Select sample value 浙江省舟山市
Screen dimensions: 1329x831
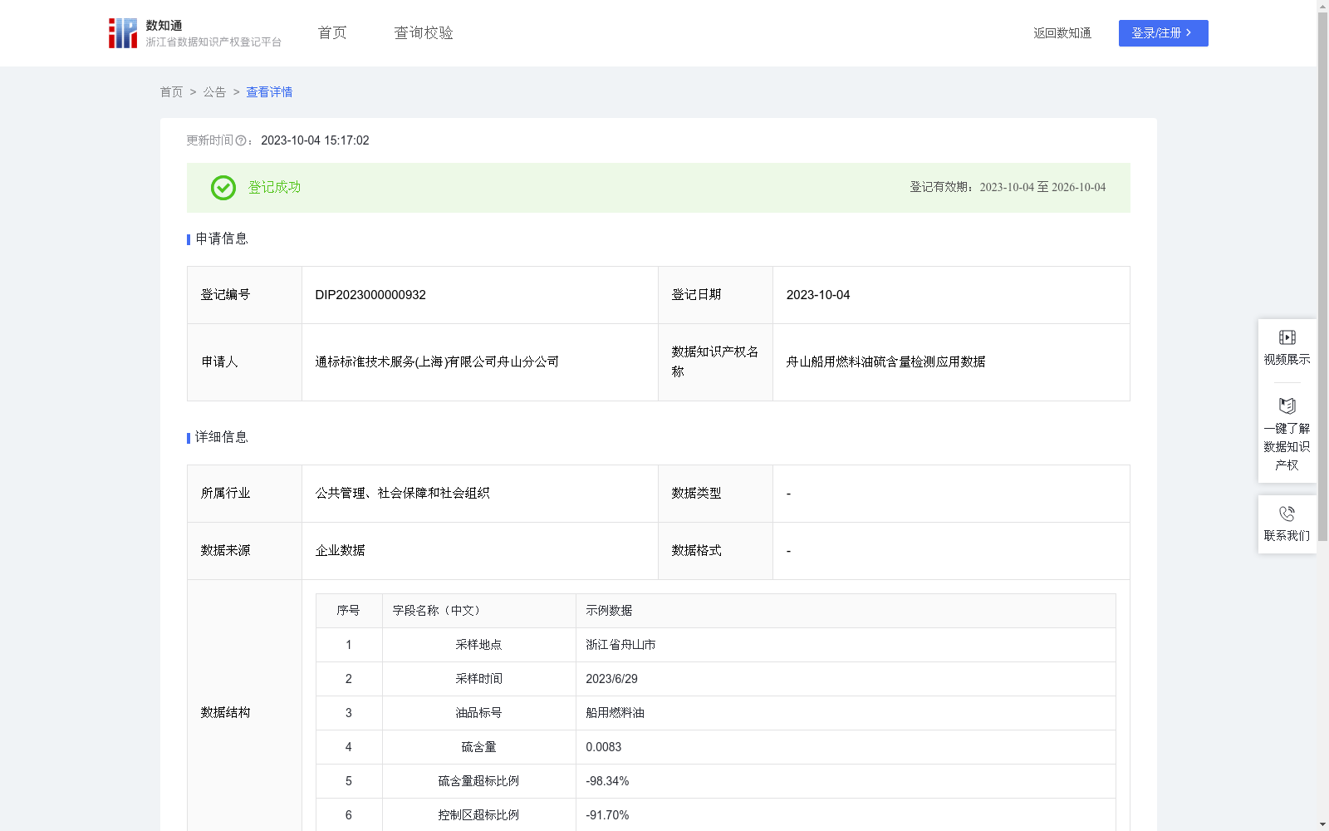point(620,645)
